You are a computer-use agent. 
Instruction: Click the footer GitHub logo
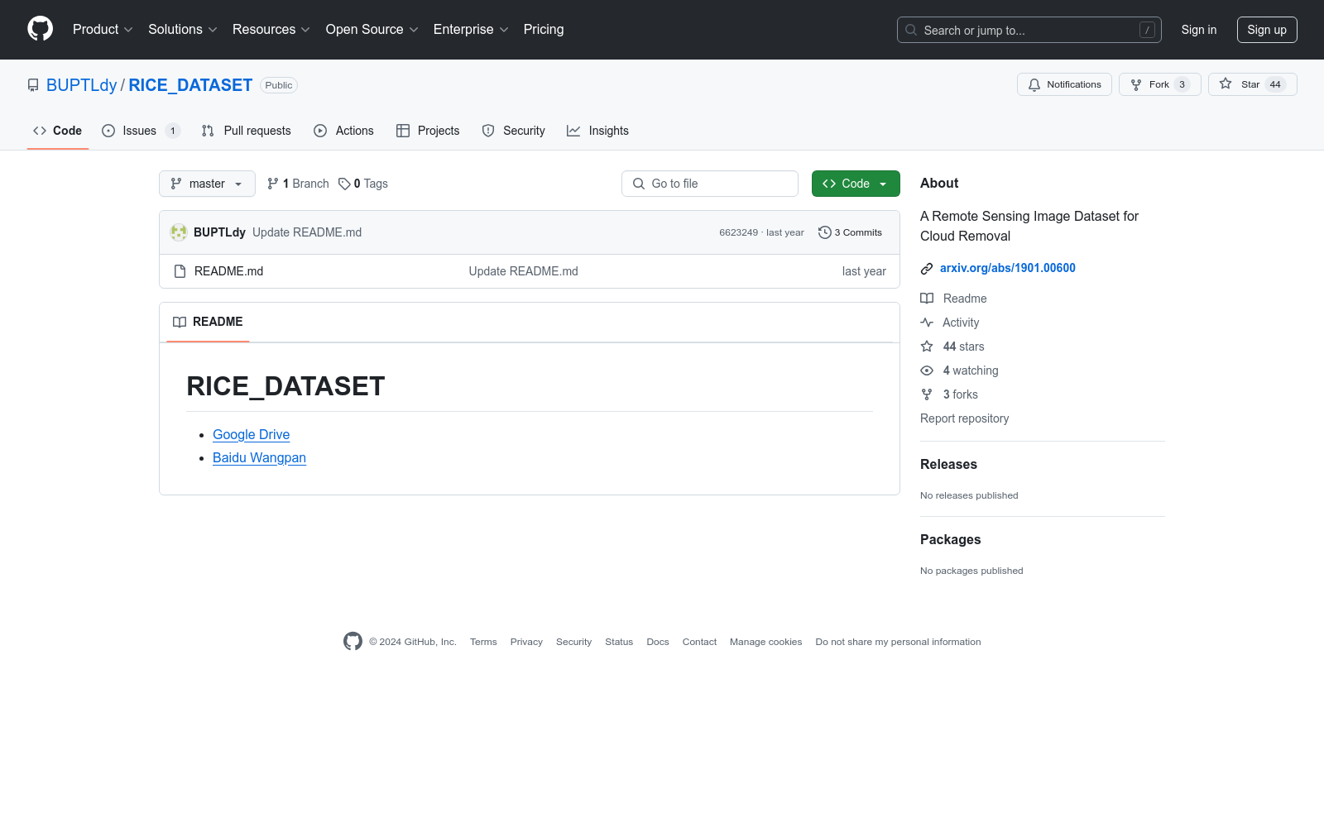coord(353,642)
